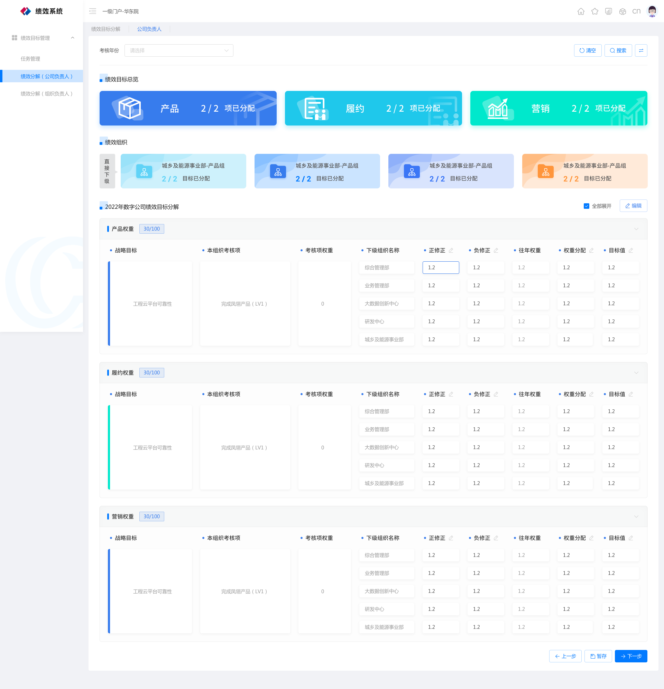The height and width of the screenshot is (689, 664).
Task: Click edit pencil next to 正修正 in 产品权重
Action: click(x=451, y=250)
